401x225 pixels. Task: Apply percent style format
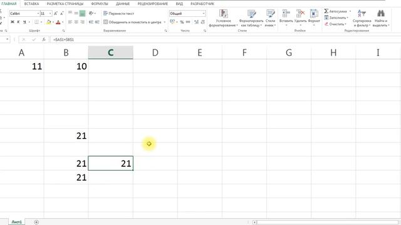coord(182,22)
